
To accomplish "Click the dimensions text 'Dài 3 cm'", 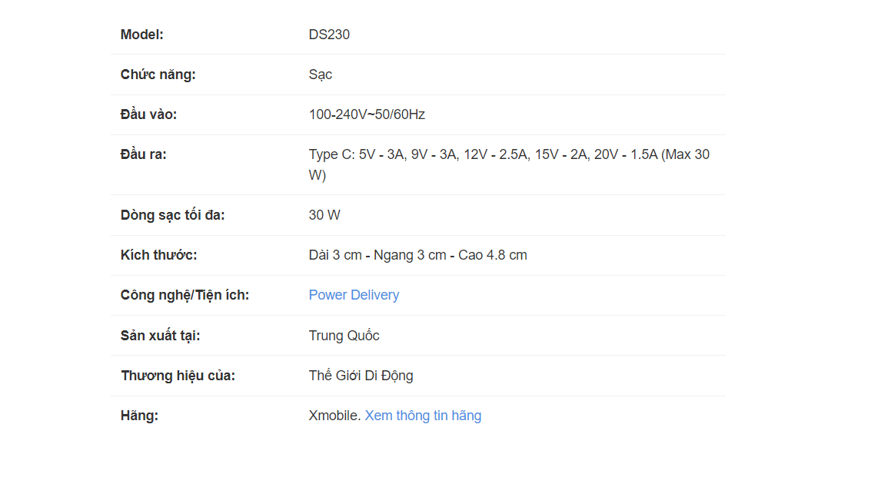I will (335, 255).
